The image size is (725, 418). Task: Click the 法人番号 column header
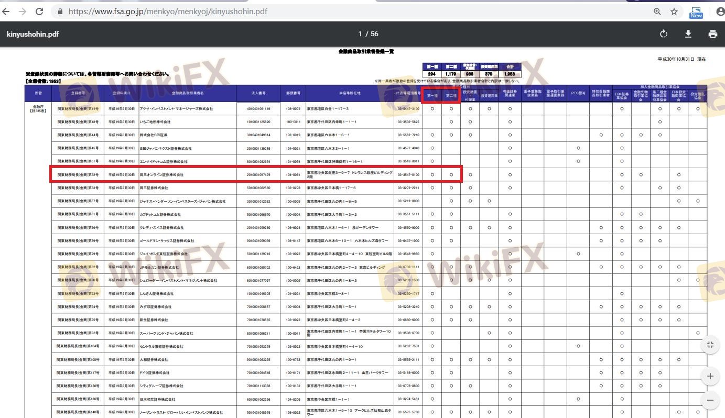click(258, 93)
